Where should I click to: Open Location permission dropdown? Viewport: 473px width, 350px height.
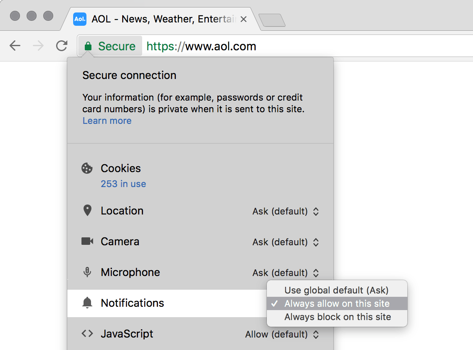click(286, 211)
